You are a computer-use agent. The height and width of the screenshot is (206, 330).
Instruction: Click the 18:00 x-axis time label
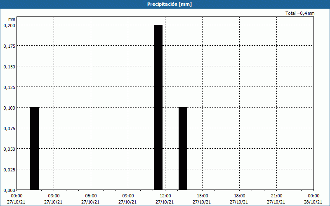pos(240,196)
